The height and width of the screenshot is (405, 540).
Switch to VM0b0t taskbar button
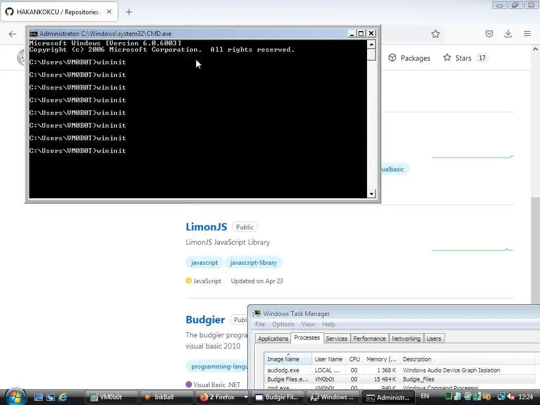click(111, 397)
